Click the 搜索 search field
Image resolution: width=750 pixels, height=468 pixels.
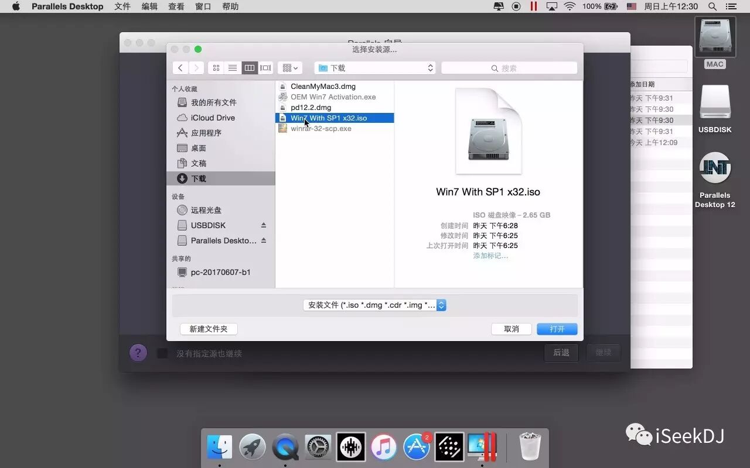(x=509, y=68)
